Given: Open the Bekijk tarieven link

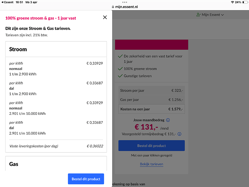Looking at the screenshot, I should [151, 164].
